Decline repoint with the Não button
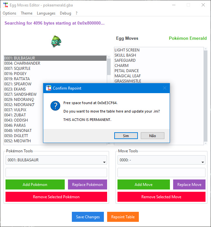The height and width of the screenshot is (227, 211). 152,136
